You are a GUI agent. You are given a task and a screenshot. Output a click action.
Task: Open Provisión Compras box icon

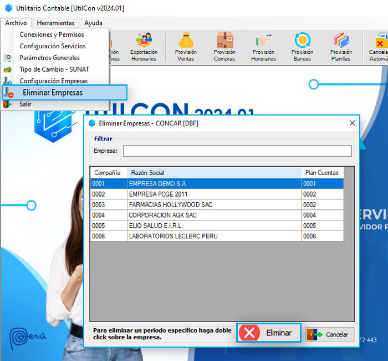(224, 47)
